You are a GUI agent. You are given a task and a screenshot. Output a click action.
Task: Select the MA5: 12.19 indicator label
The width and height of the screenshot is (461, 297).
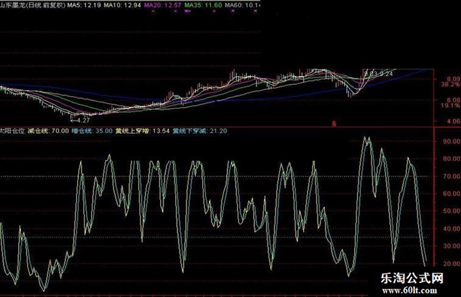[x=84, y=5]
